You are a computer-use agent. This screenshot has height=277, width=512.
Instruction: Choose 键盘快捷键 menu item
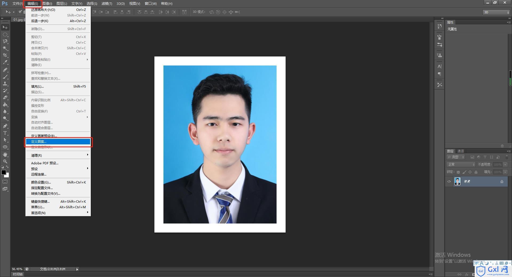(x=58, y=202)
